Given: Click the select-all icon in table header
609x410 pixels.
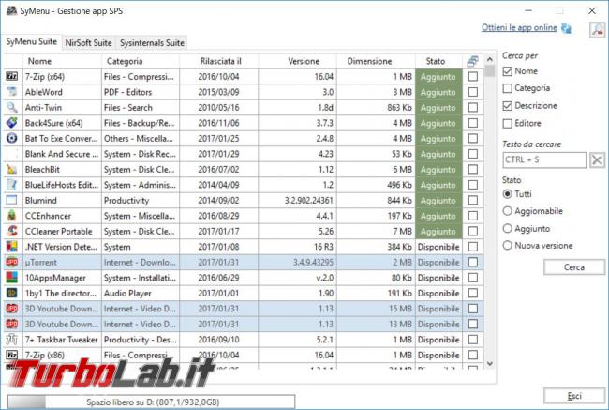Looking at the screenshot, I should click(x=472, y=61).
